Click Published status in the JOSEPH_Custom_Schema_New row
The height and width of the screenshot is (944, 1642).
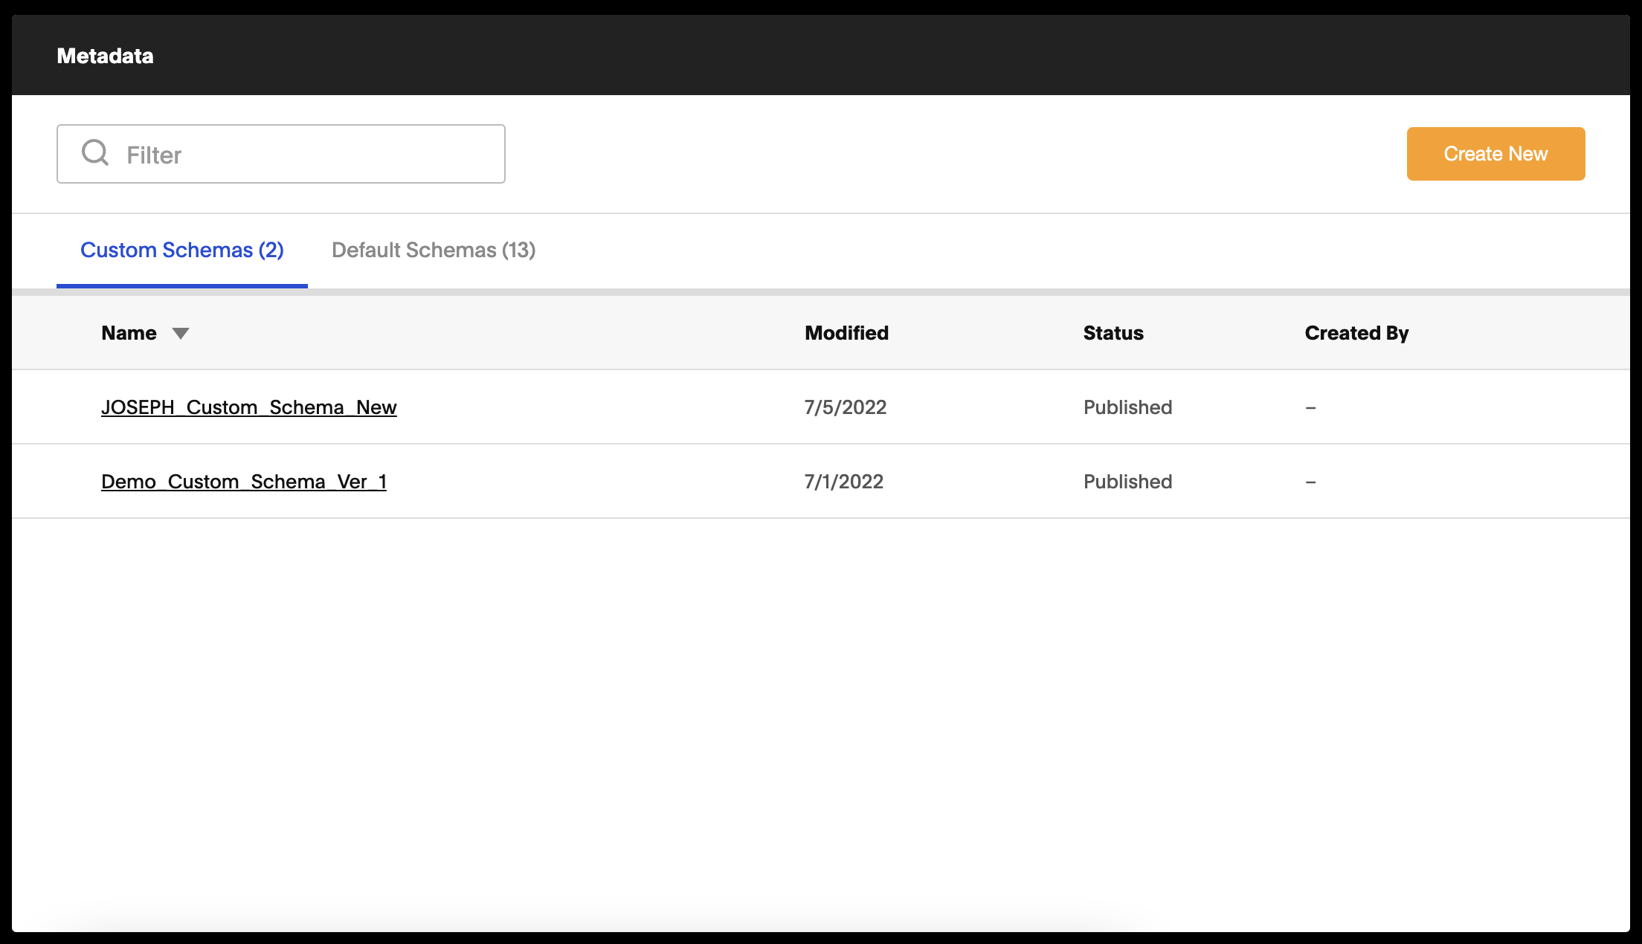point(1127,407)
